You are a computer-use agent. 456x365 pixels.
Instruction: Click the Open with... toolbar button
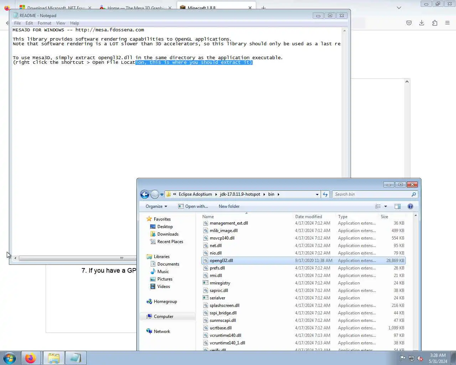pos(193,206)
